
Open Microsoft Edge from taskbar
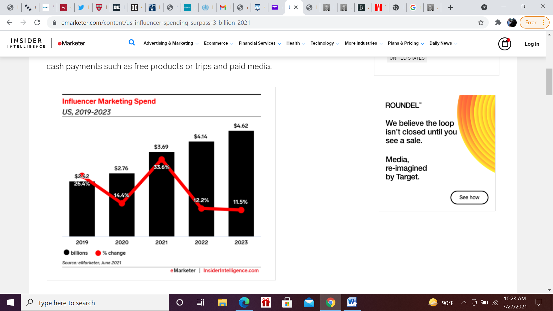point(244,303)
